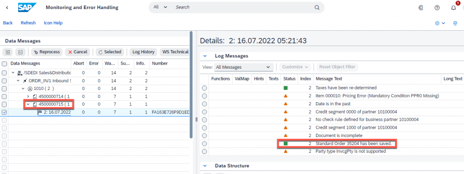Viewport: 464px width, 174px height.
Task: Select radio for Document is incomplete
Action: pos(204,136)
